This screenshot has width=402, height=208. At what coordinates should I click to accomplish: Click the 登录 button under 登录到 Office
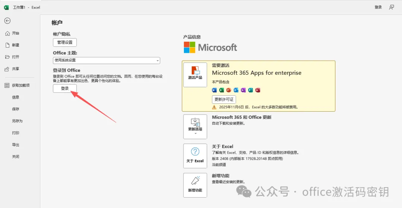coord(65,89)
